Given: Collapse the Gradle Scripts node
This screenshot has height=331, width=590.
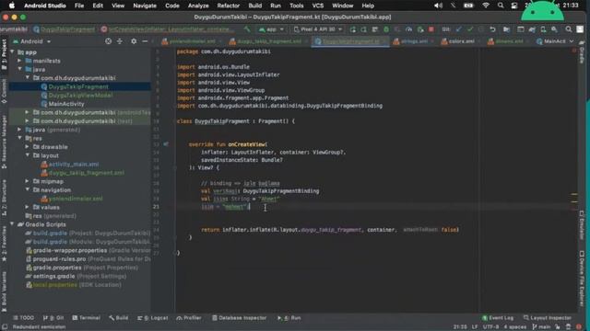Looking at the screenshot, I should (x=12, y=224).
